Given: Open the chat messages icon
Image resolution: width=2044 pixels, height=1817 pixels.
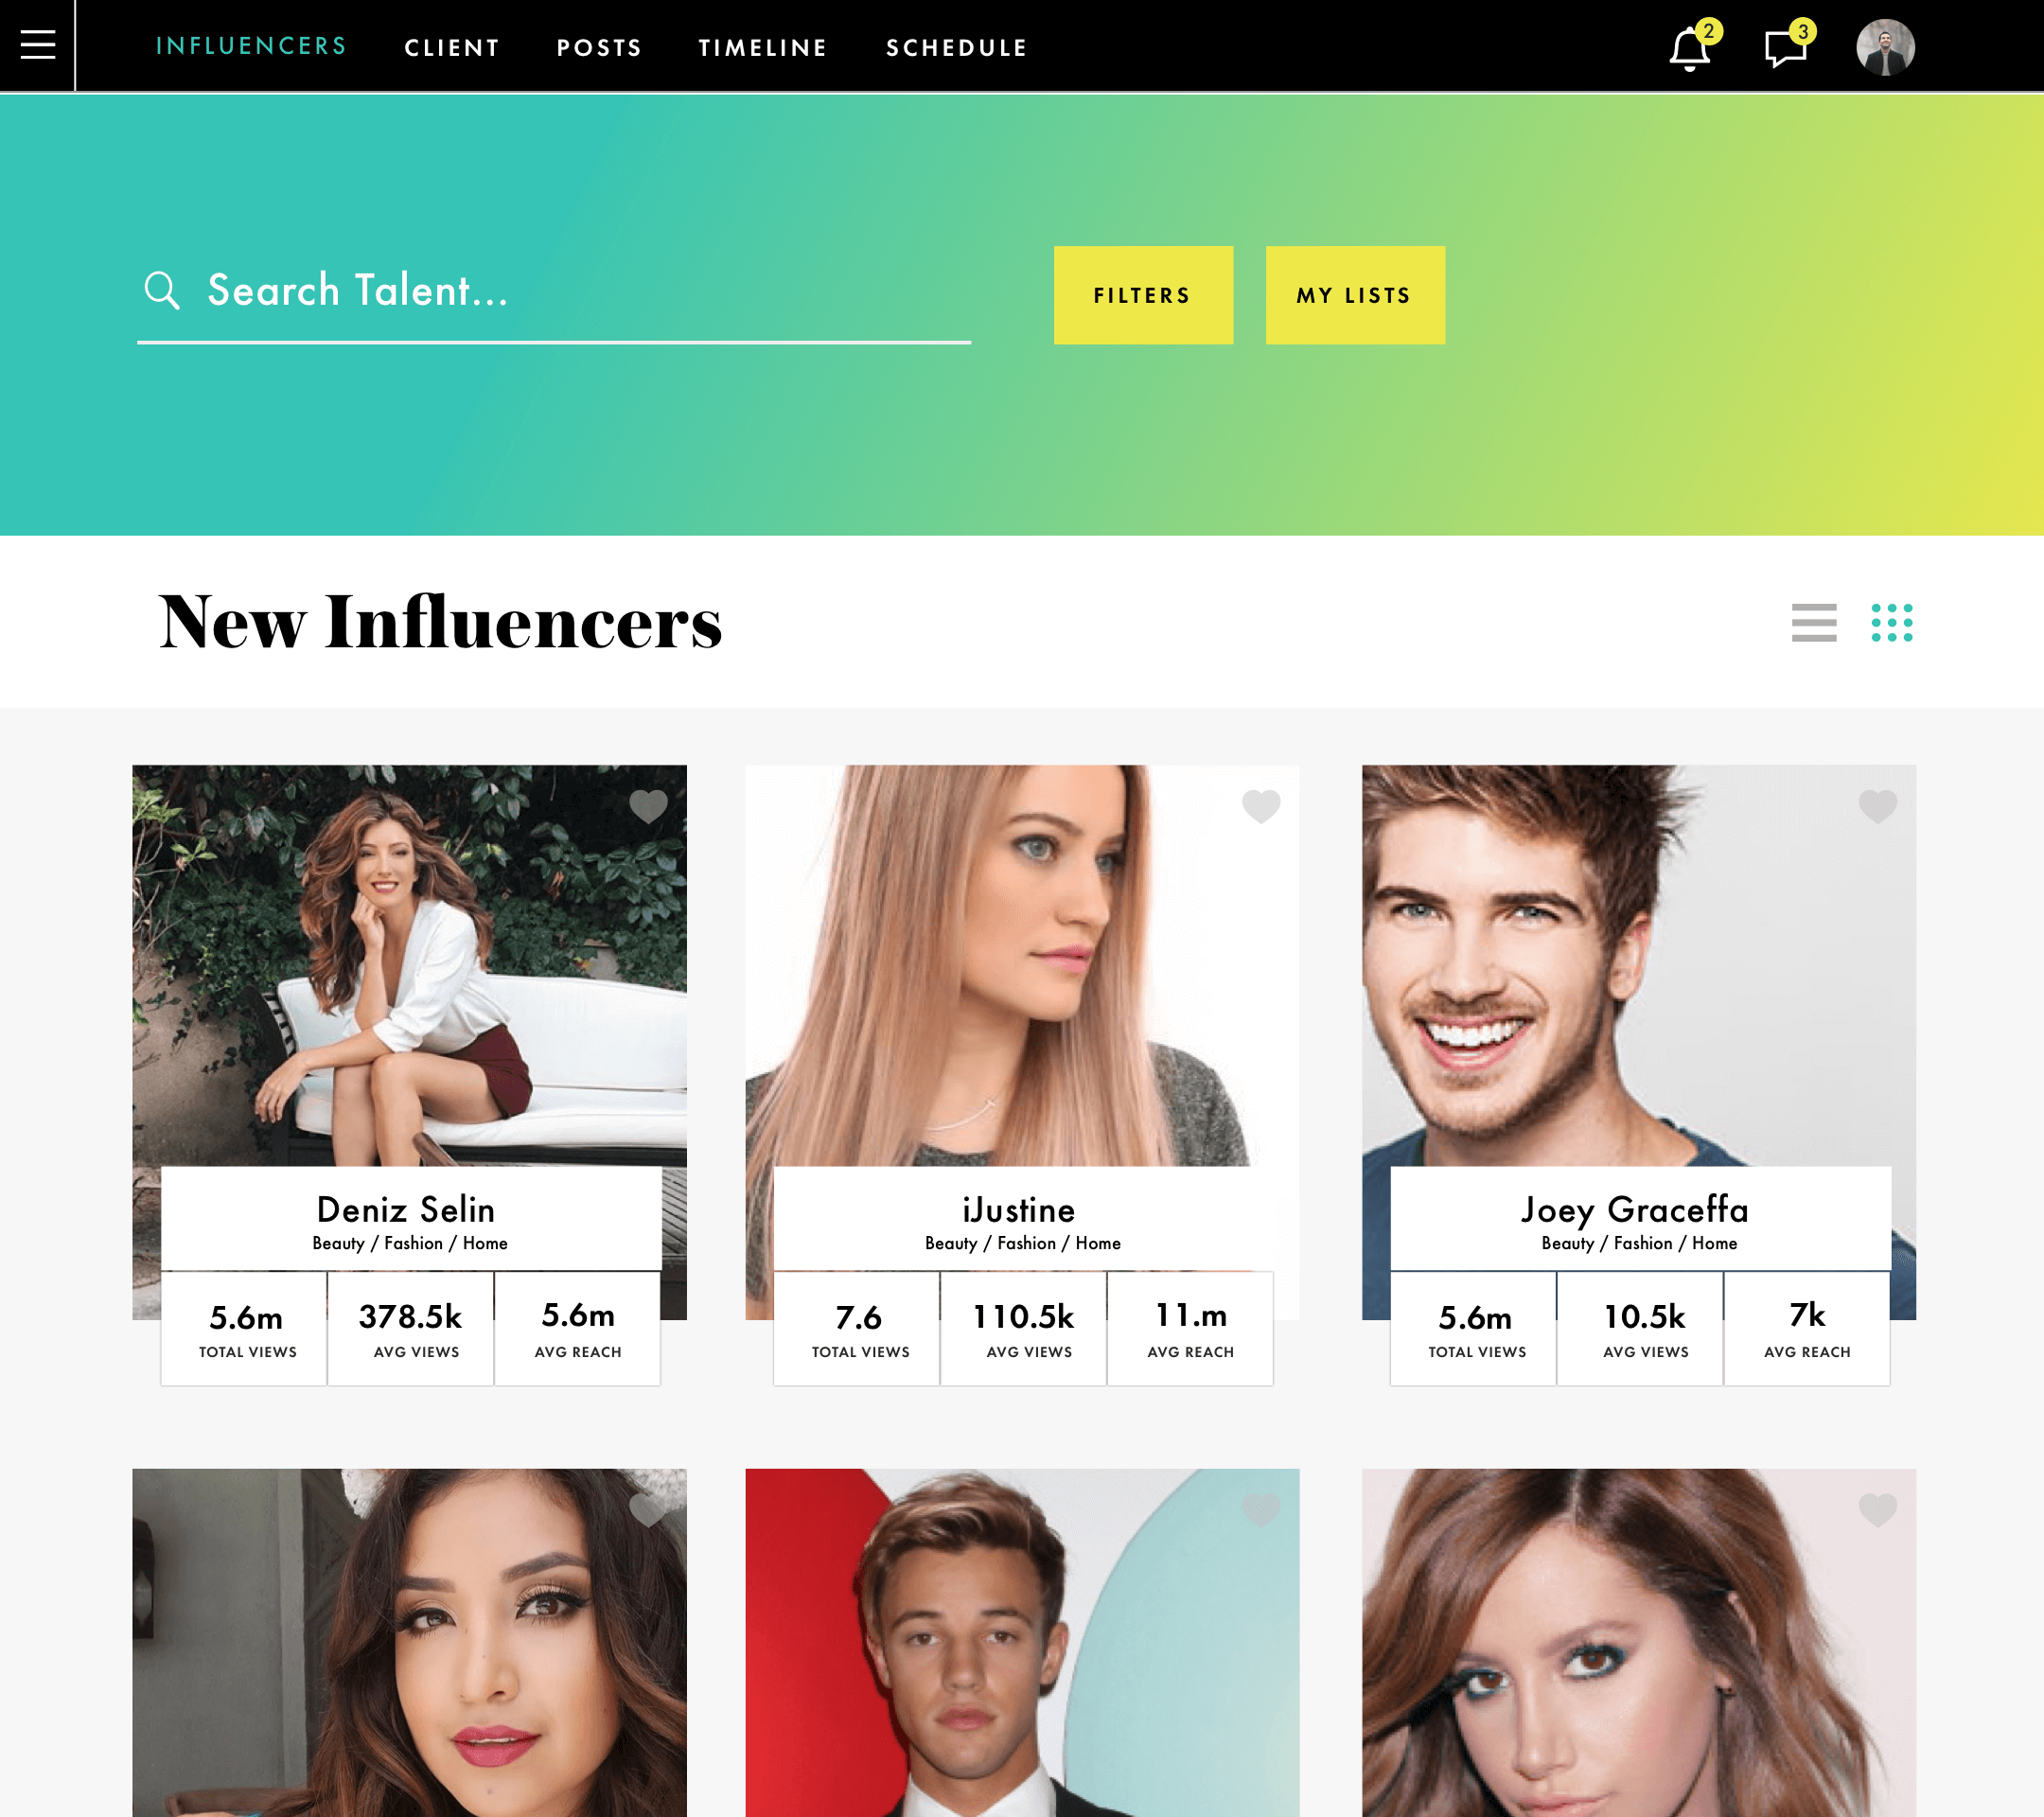Looking at the screenshot, I should click(x=1786, y=48).
